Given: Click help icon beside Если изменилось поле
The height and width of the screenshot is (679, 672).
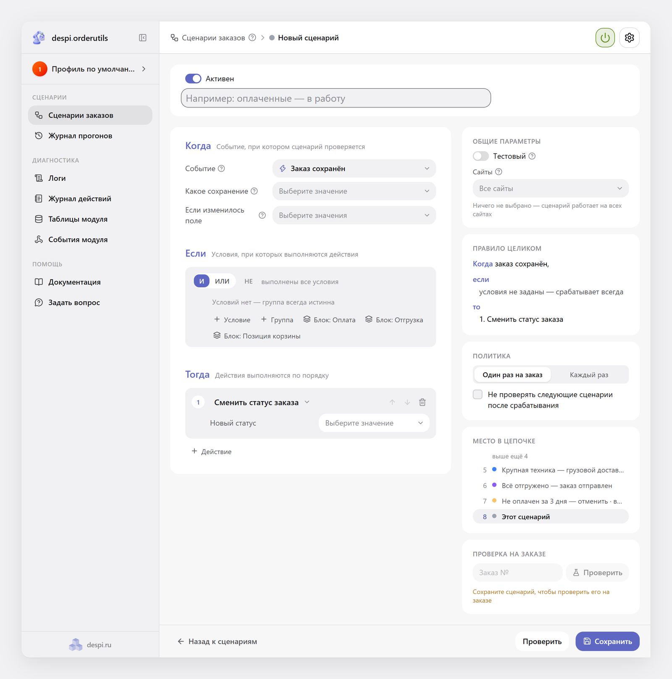Looking at the screenshot, I should click(x=262, y=215).
